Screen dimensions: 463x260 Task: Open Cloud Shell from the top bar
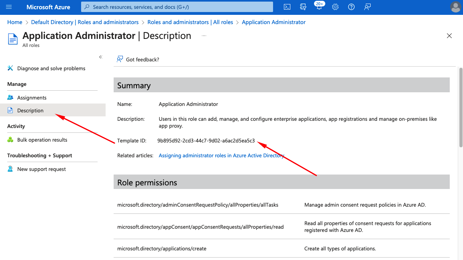click(287, 7)
